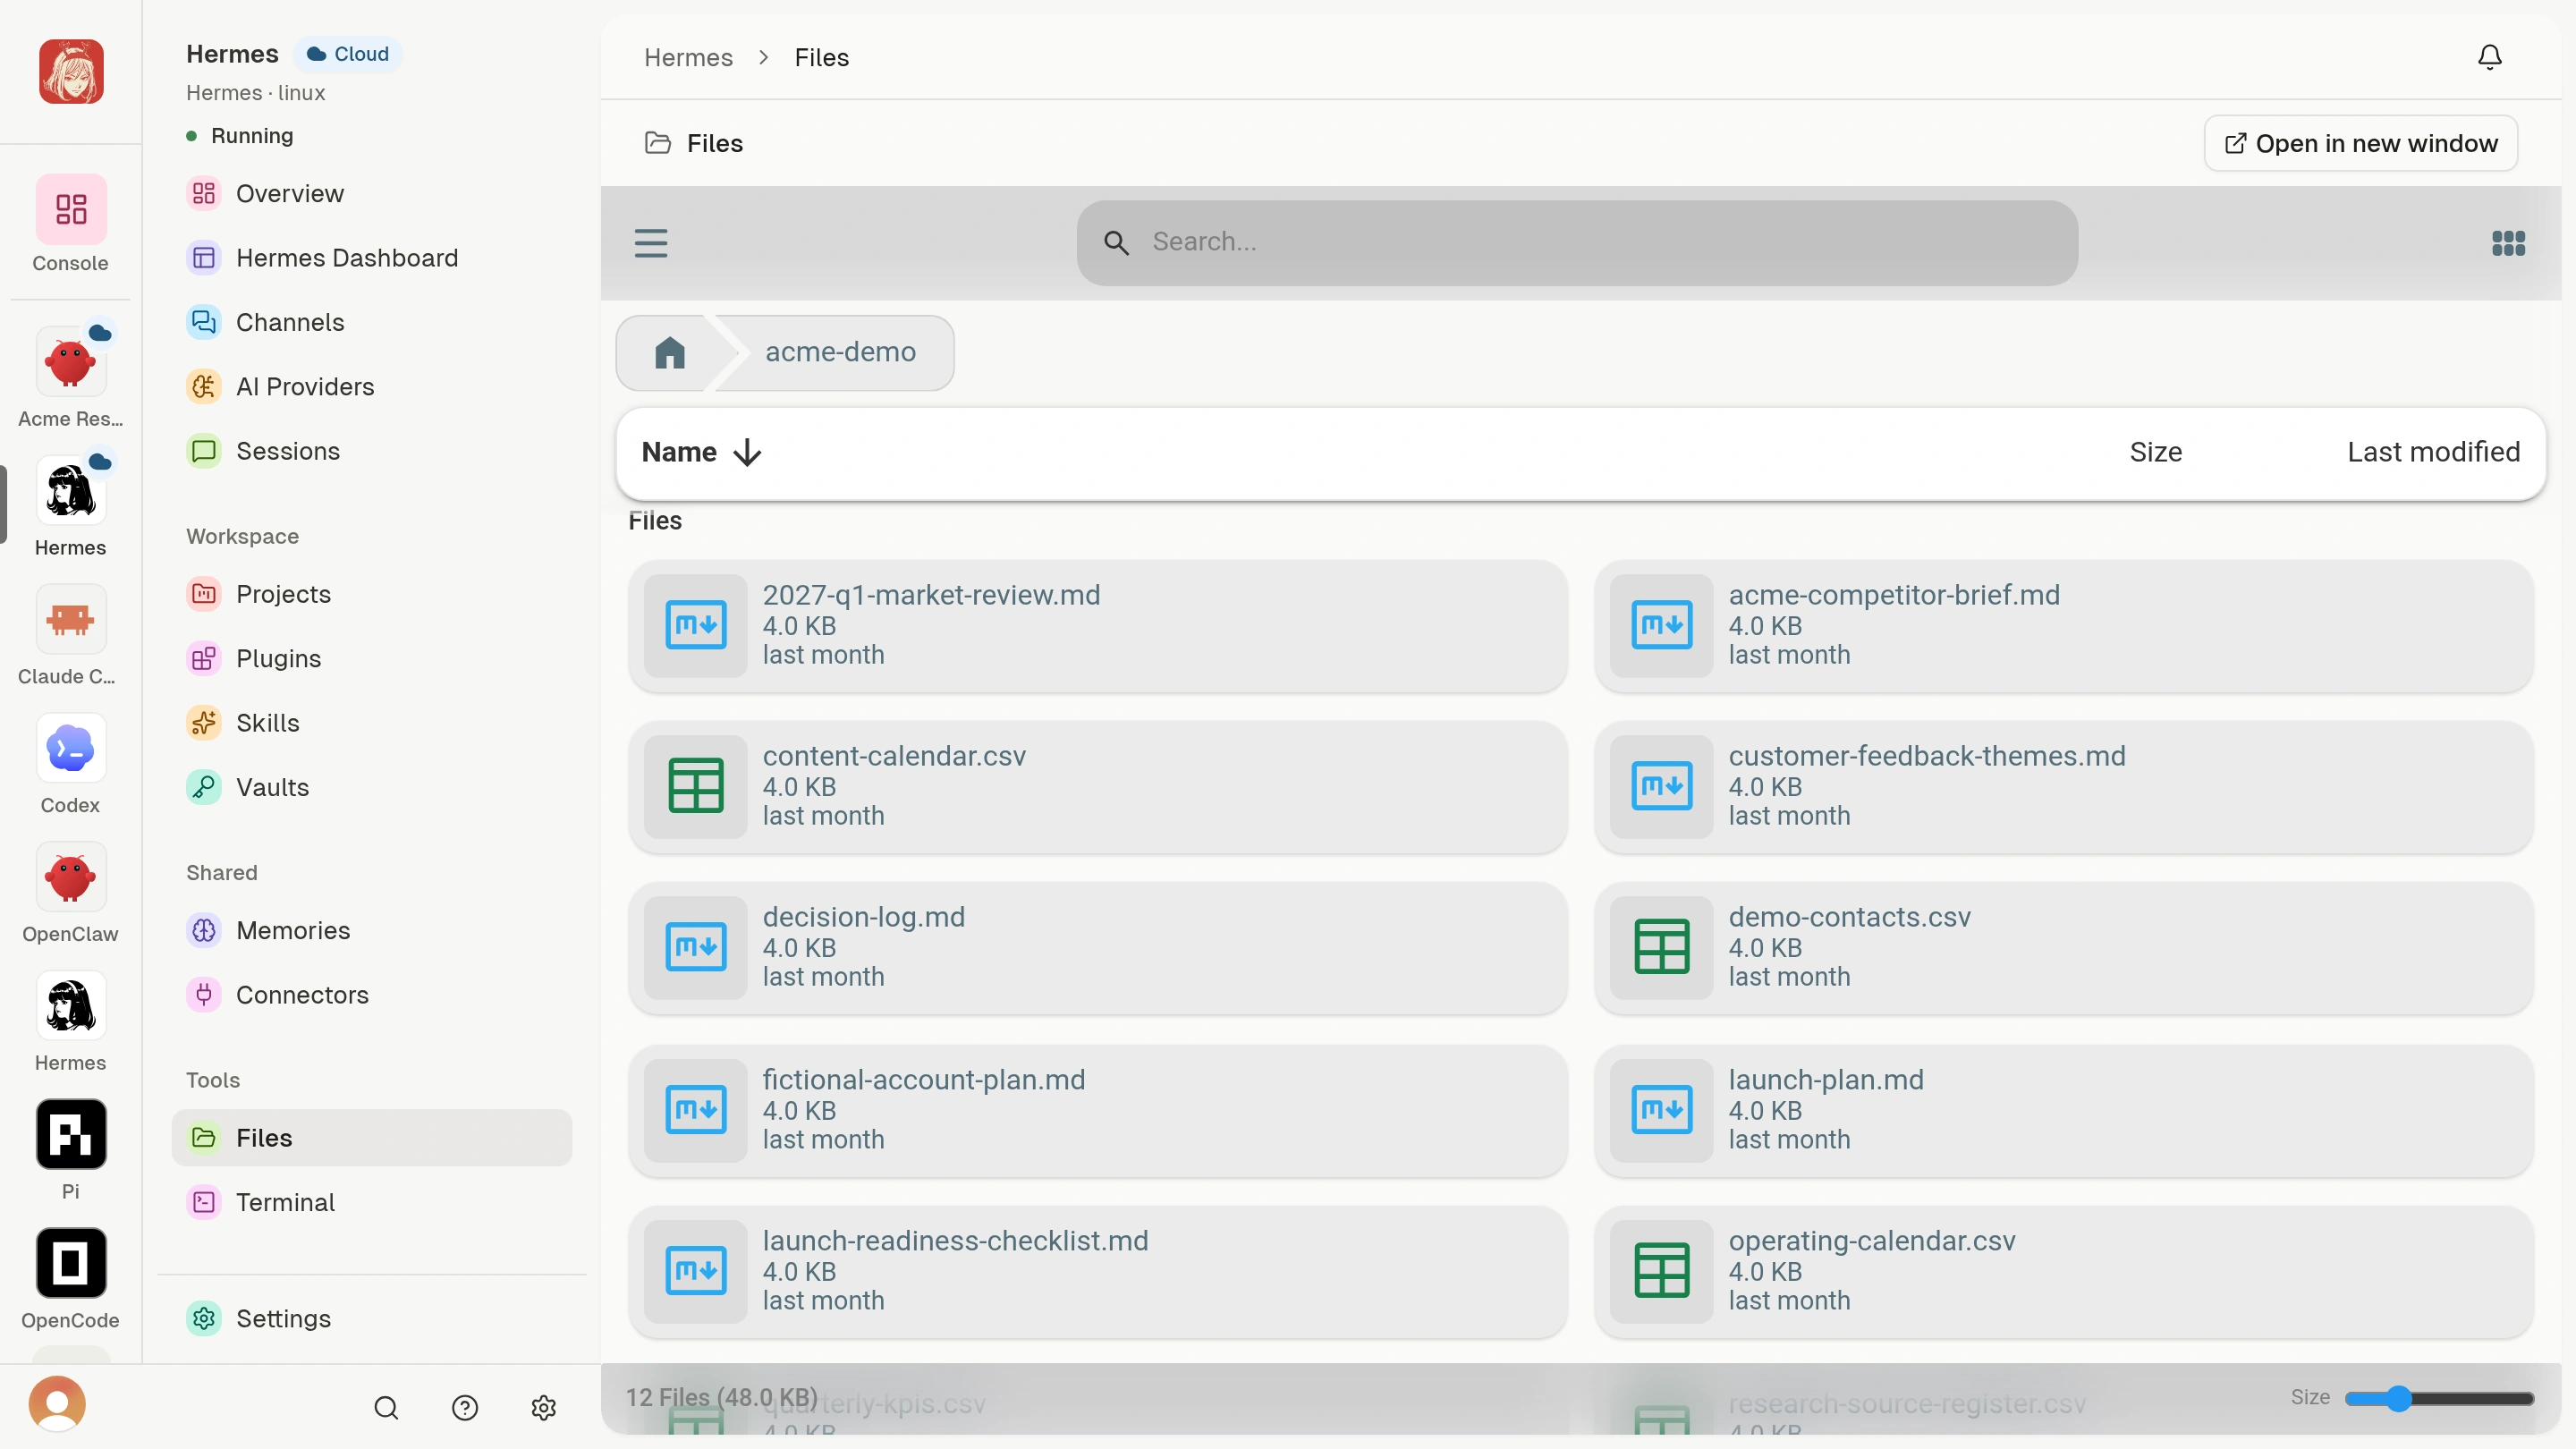Viewport: 2576px width, 1449px height.
Task: Click Open in new window button
Action: (2360, 144)
